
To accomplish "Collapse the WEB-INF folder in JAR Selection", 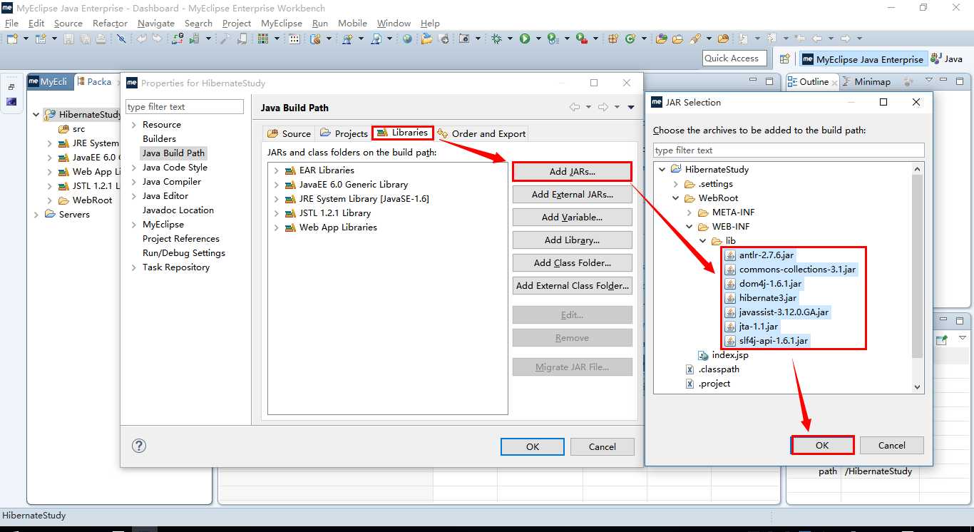I will point(690,227).
